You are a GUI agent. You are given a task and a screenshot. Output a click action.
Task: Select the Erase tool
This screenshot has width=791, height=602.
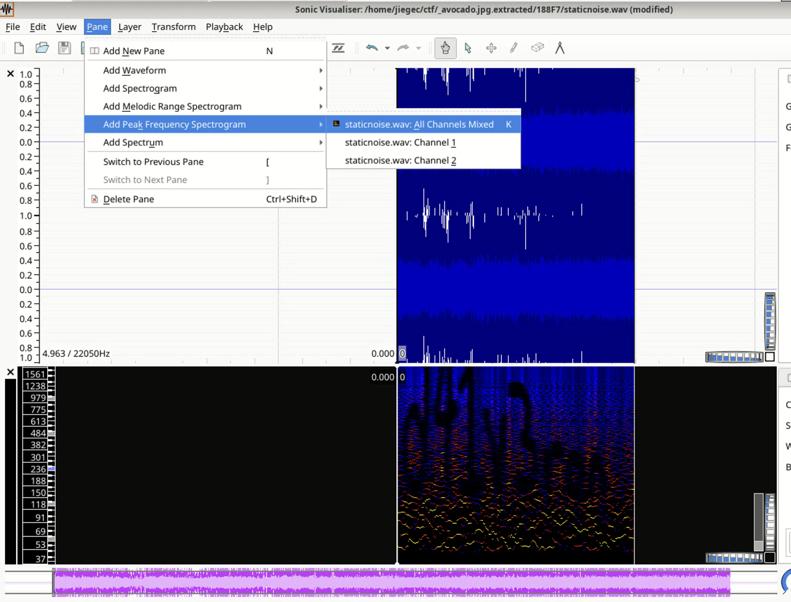[537, 47]
